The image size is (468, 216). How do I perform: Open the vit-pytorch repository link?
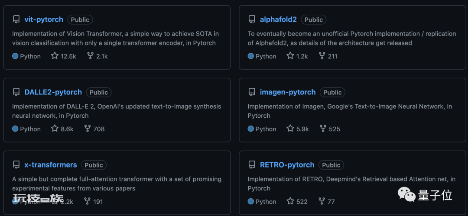coord(44,19)
